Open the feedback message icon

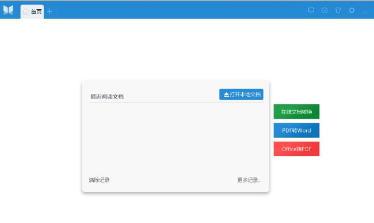[x=311, y=10]
